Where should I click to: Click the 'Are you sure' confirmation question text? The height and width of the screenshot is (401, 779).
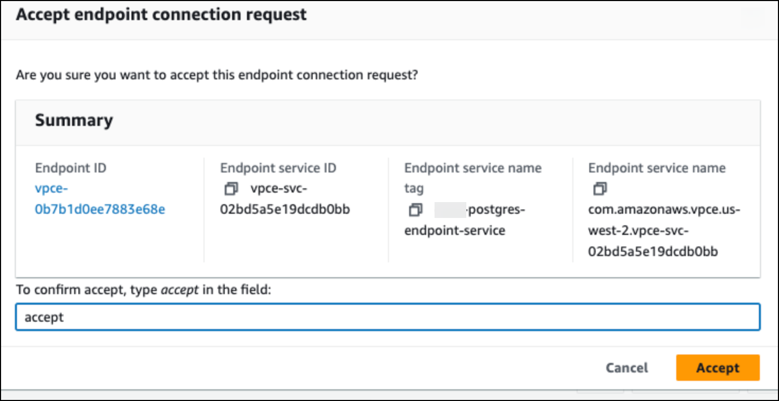tap(217, 75)
